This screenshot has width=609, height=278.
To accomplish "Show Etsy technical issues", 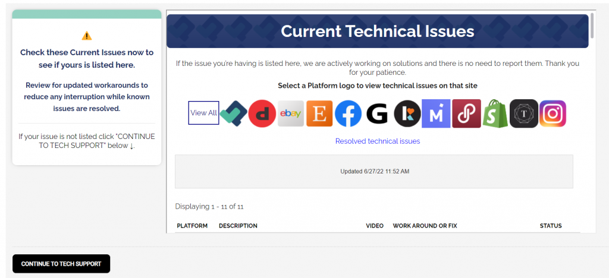I will [319, 113].
